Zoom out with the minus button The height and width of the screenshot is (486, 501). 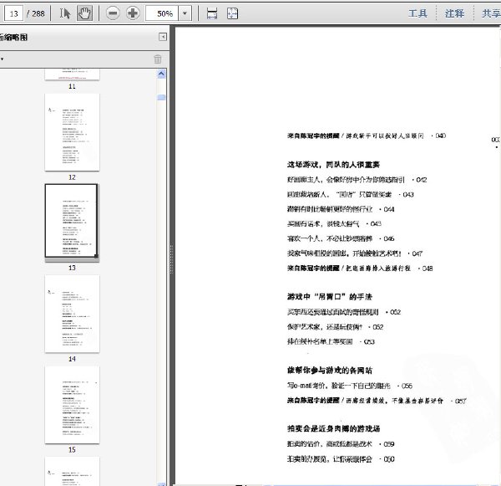click(113, 13)
